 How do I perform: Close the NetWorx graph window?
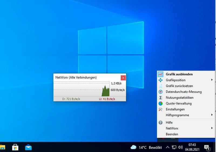point(123,78)
